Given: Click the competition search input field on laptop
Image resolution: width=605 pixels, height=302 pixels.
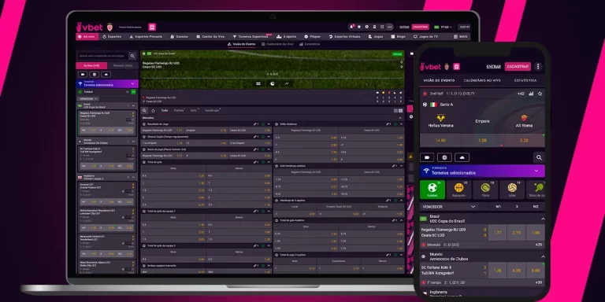Looking at the screenshot, I should coord(102,56).
